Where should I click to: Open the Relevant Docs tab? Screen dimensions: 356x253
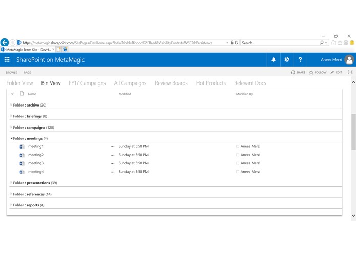(250, 83)
